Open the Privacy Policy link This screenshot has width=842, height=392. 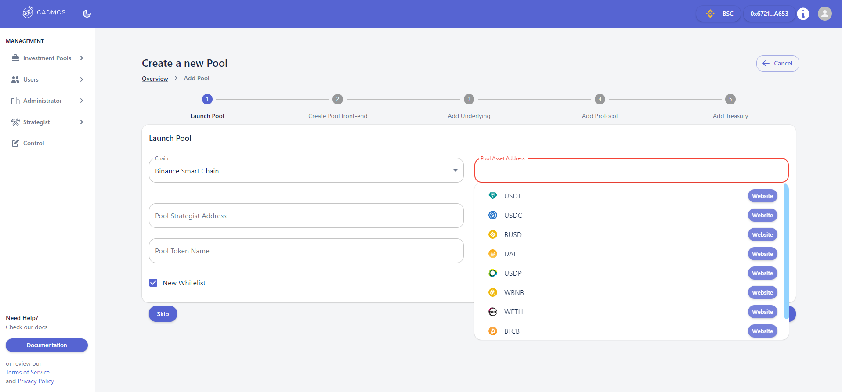coord(36,381)
